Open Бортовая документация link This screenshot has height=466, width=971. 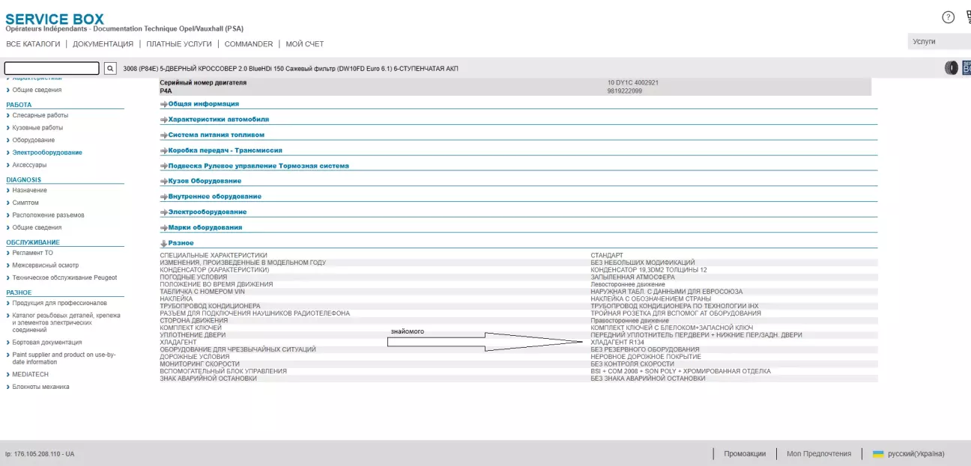tap(47, 342)
